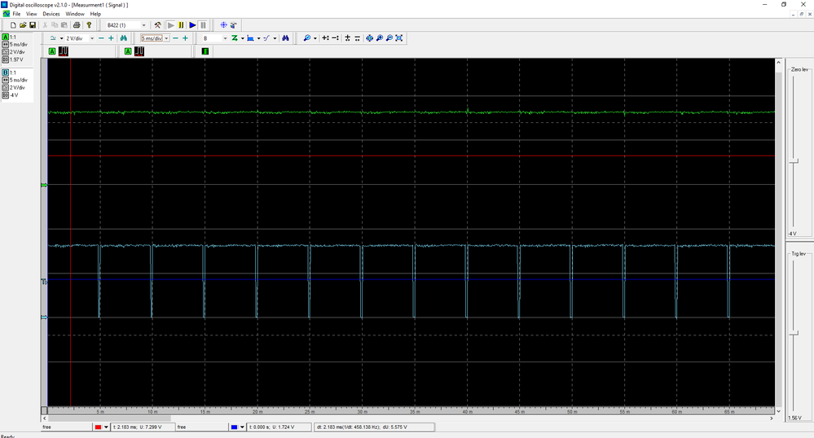Image resolution: width=814 pixels, height=438 pixels.
Task: Open a saved measurement file
Action: [23, 25]
